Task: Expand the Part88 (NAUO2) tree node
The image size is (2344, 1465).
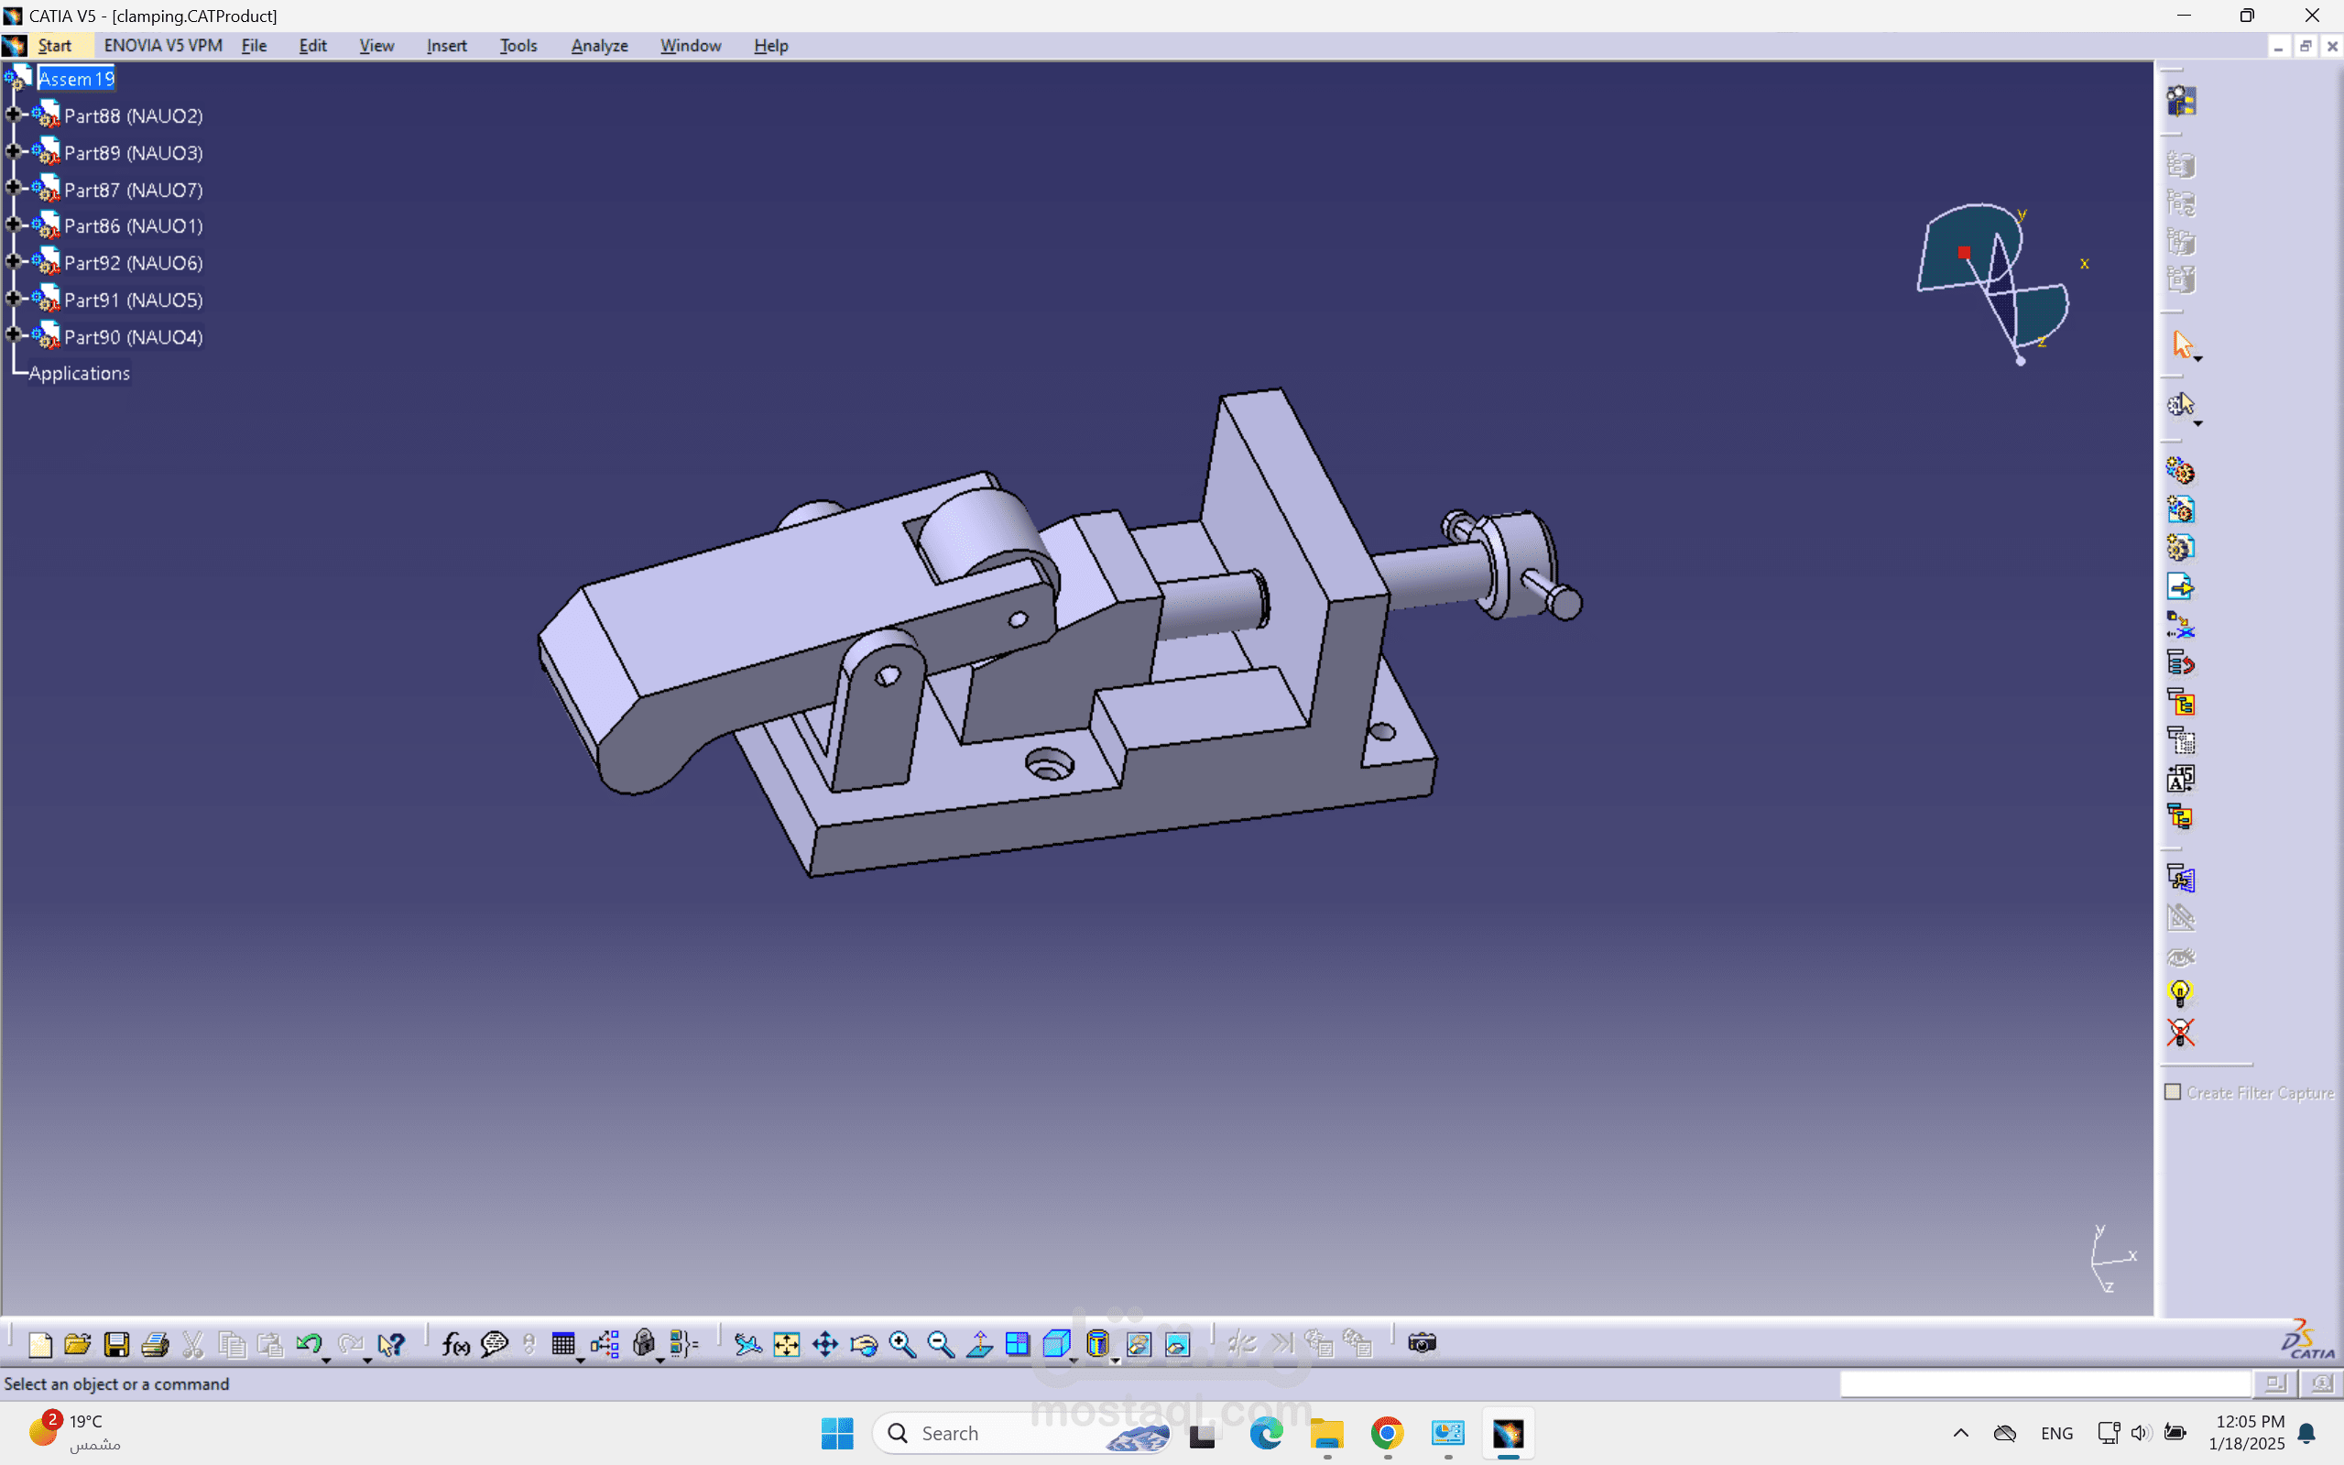Action: (x=14, y=115)
